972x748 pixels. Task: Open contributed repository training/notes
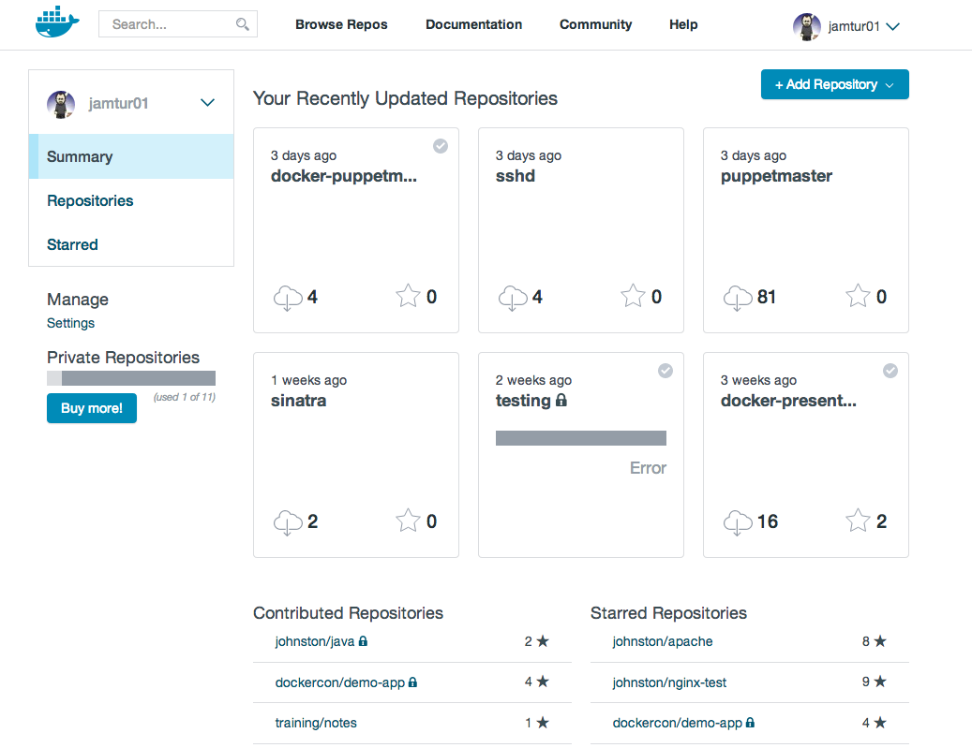click(316, 723)
